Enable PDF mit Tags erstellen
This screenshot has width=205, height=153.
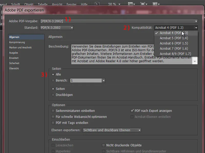click(x=53, y=123)
